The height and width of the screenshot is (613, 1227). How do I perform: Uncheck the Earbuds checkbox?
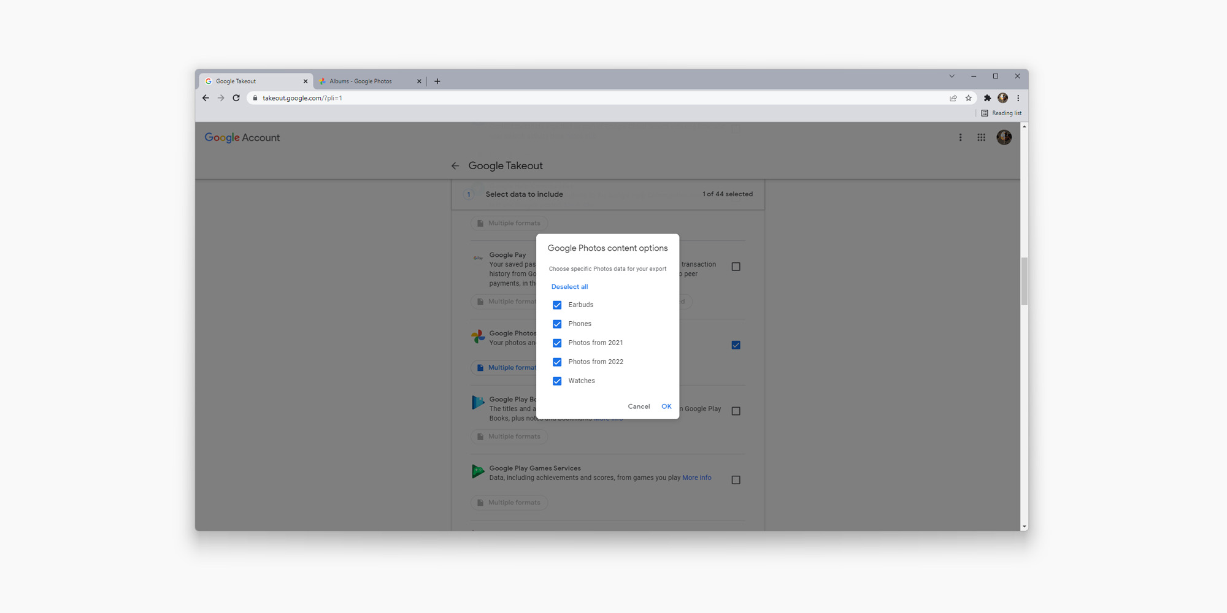557,305
